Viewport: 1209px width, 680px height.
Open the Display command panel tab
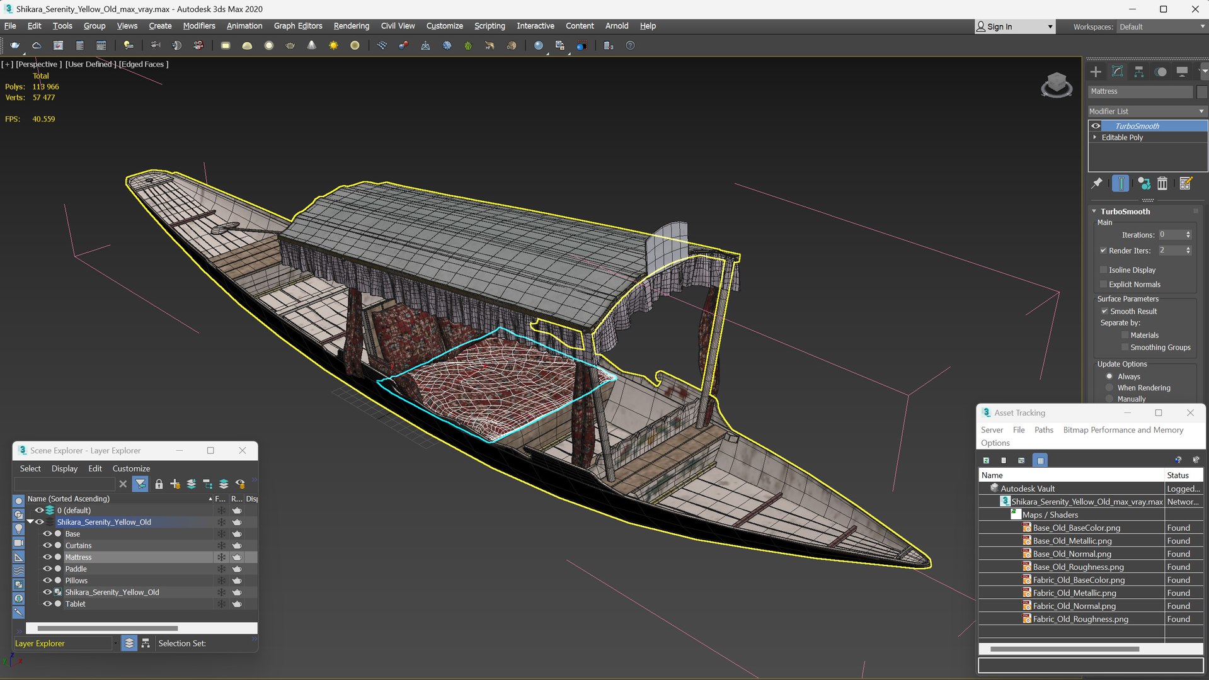[1182, 72]
